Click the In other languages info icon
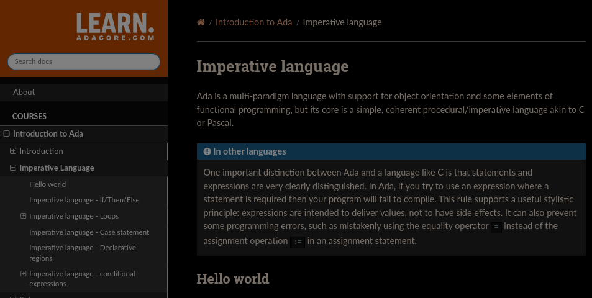The height and width of the screenshot is (298, 592). [x=207, y=151]
